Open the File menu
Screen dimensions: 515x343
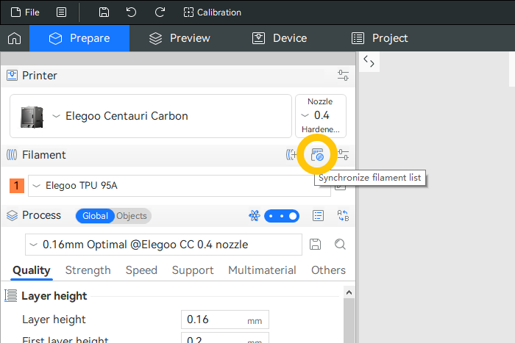click(x=25, y=12)
